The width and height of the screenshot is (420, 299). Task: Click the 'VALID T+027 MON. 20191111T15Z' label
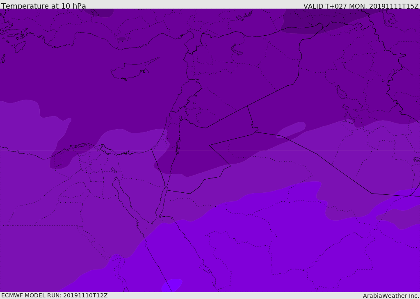tap(361, 6)
